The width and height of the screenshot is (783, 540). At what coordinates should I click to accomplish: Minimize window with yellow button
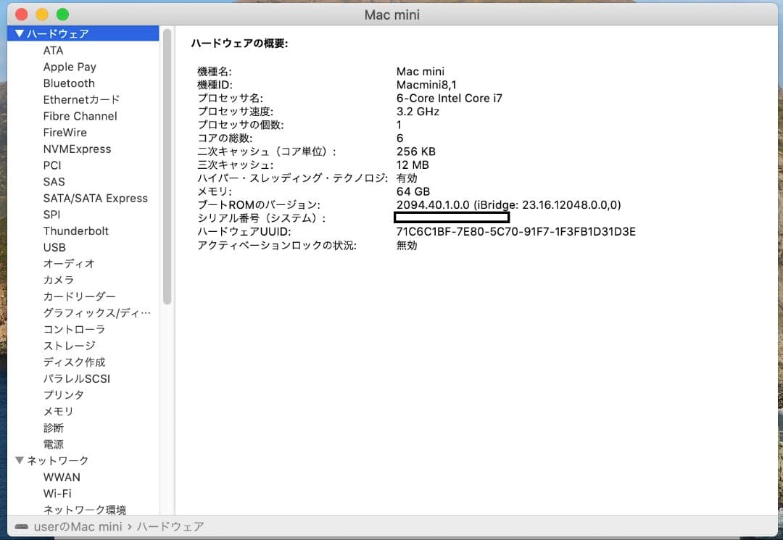coord(42,14)
